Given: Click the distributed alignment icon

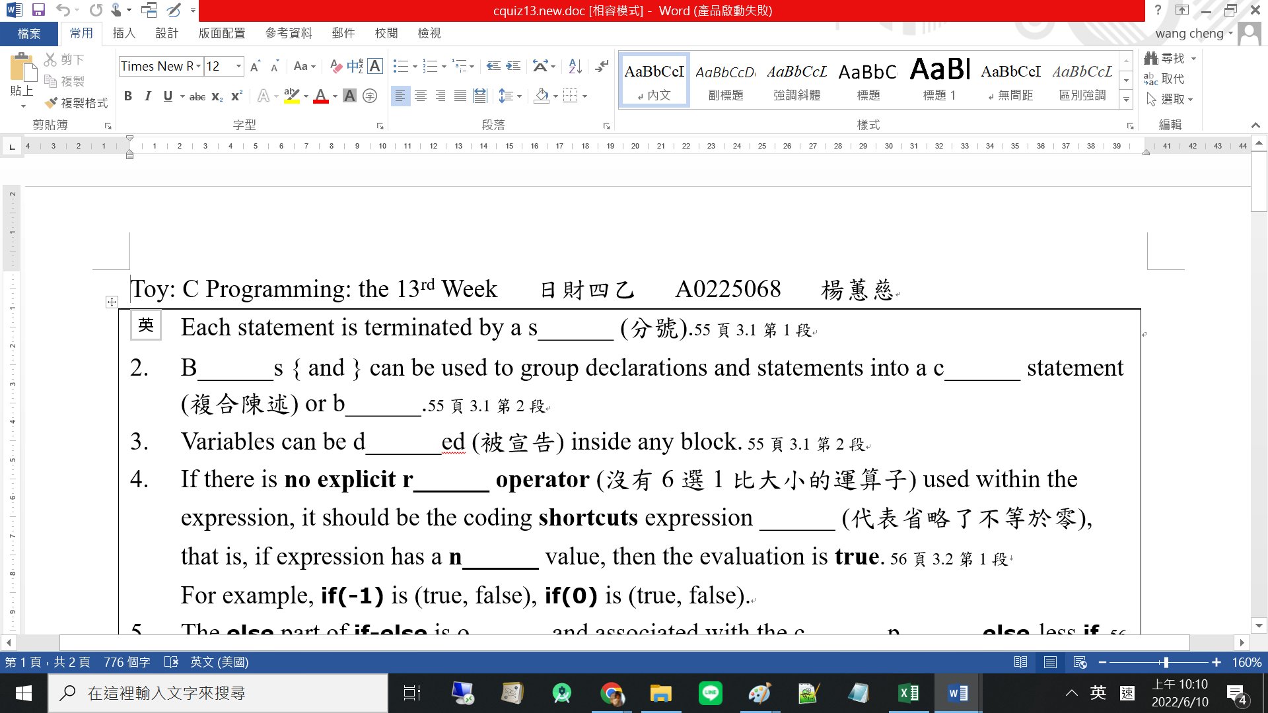Looking at the screenshot, I should tap(480, 96).
